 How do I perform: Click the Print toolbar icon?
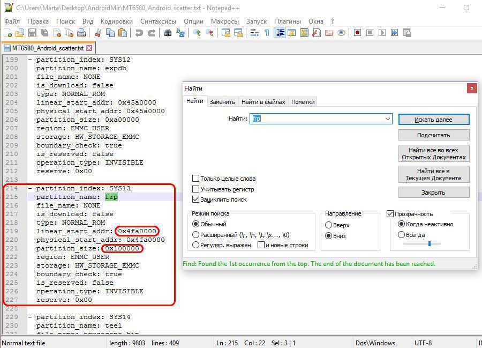pos(81,33)
